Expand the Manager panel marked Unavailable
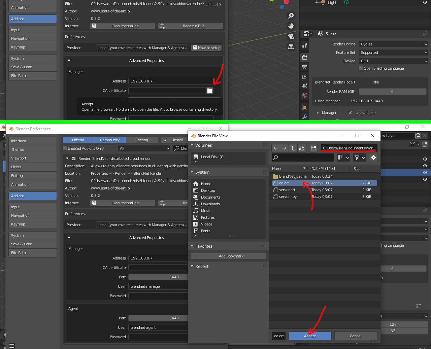The image size is (431, 349). [x=318, y=113]
